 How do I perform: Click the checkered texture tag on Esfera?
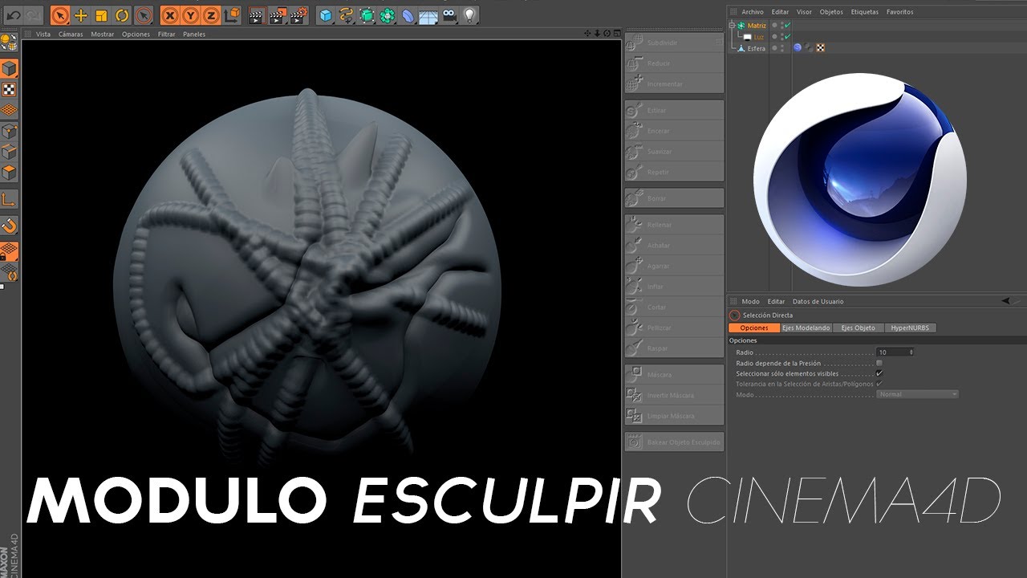[821, 48]
